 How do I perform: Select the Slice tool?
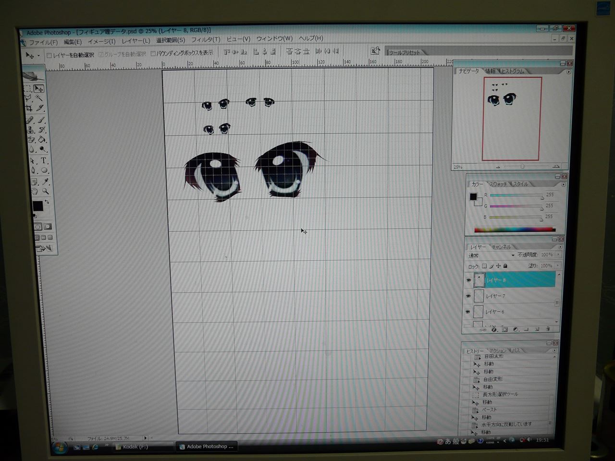point(40,108)
